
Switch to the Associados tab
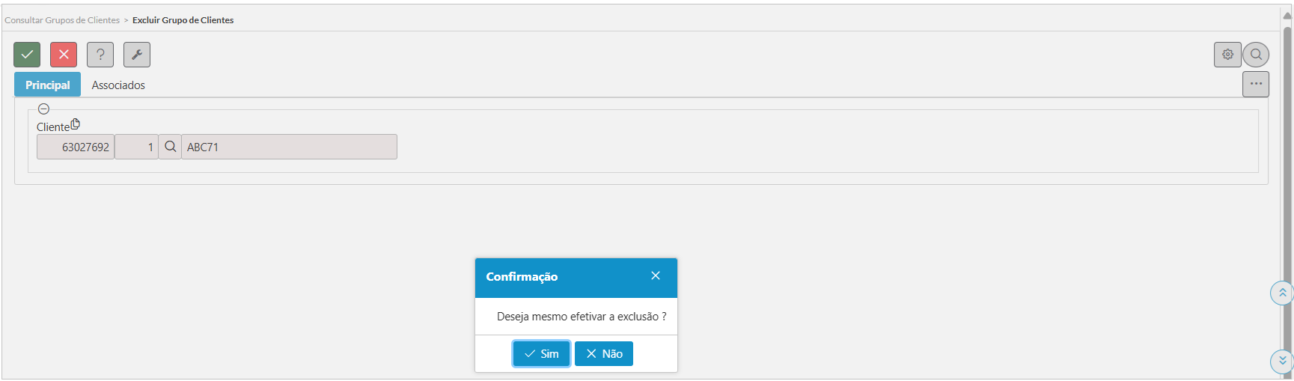click(118, 85)
